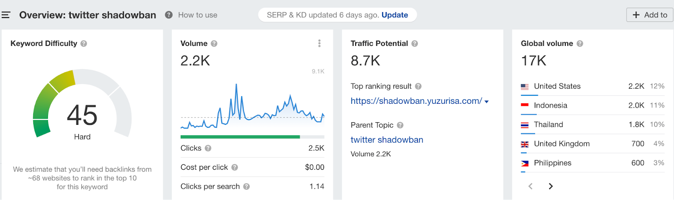This screenshot has width=674, height=200.
Task: Go to next page of countries
Action: click(x=551, y=186)
